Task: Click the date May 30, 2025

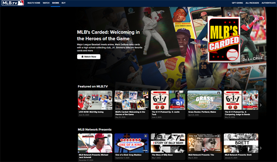Action: (x=120, y=117)
